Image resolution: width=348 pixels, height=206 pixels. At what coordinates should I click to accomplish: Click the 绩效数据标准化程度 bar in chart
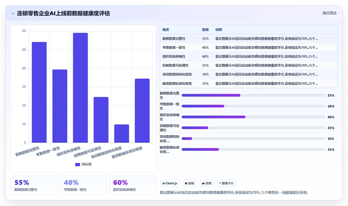(142, 111)
